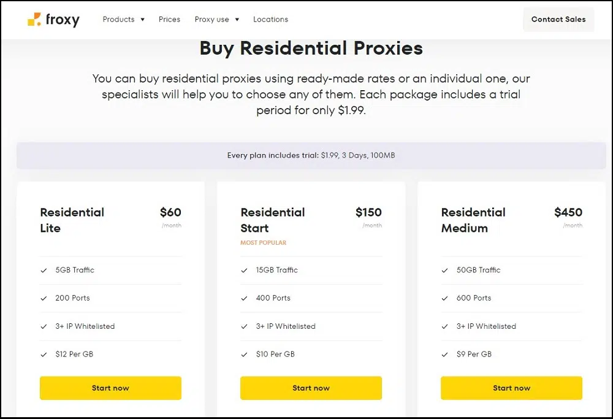Select the Residential Start plan title

(x=272, y=220)
